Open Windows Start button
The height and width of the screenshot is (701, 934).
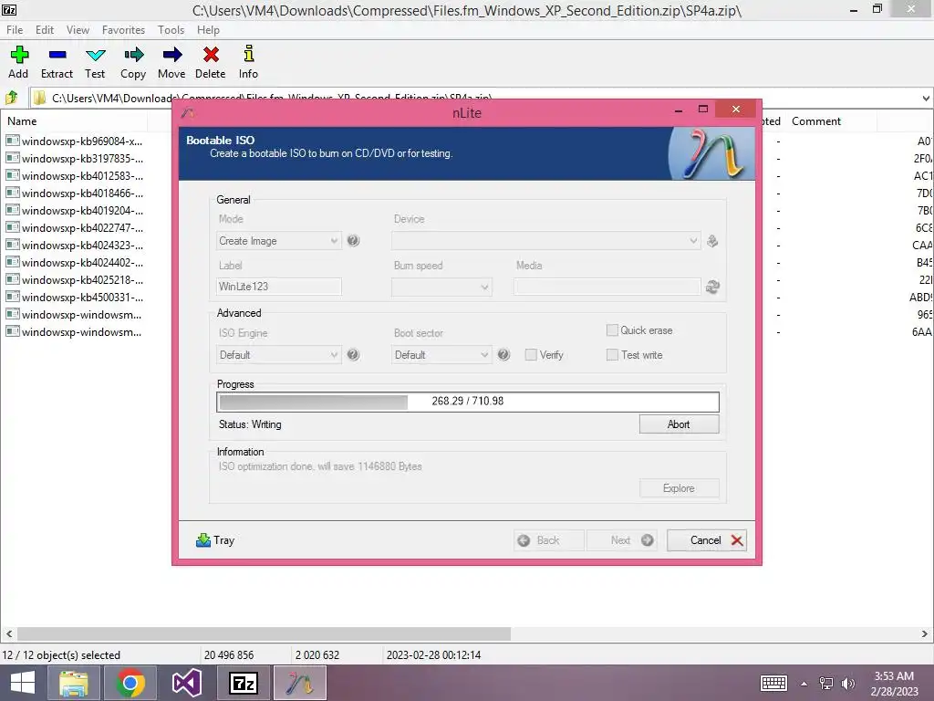tap(23, 683)
